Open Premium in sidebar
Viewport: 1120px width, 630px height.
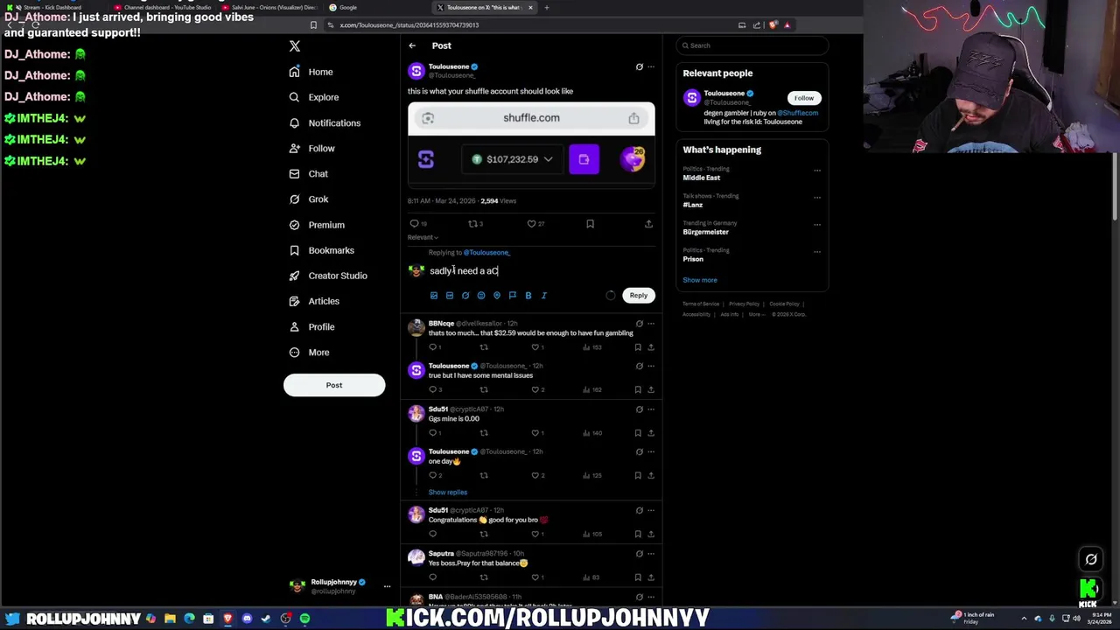tap(316, 225)
